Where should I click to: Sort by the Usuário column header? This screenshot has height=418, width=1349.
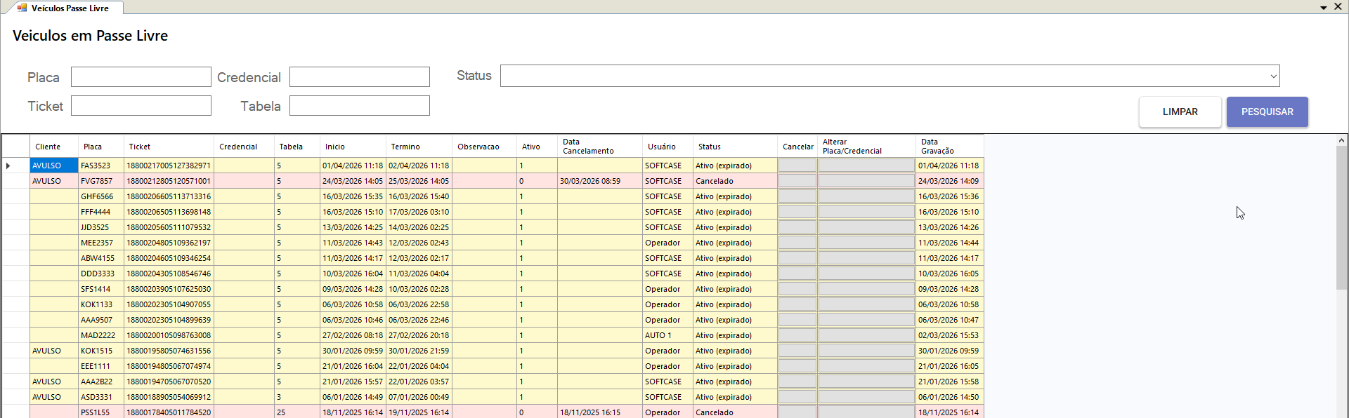(x=667, y=147)
